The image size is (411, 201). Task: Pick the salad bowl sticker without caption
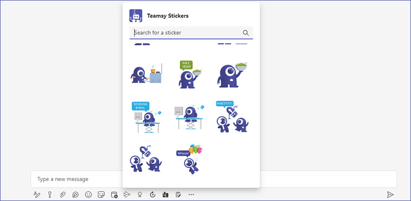point(232,75)
